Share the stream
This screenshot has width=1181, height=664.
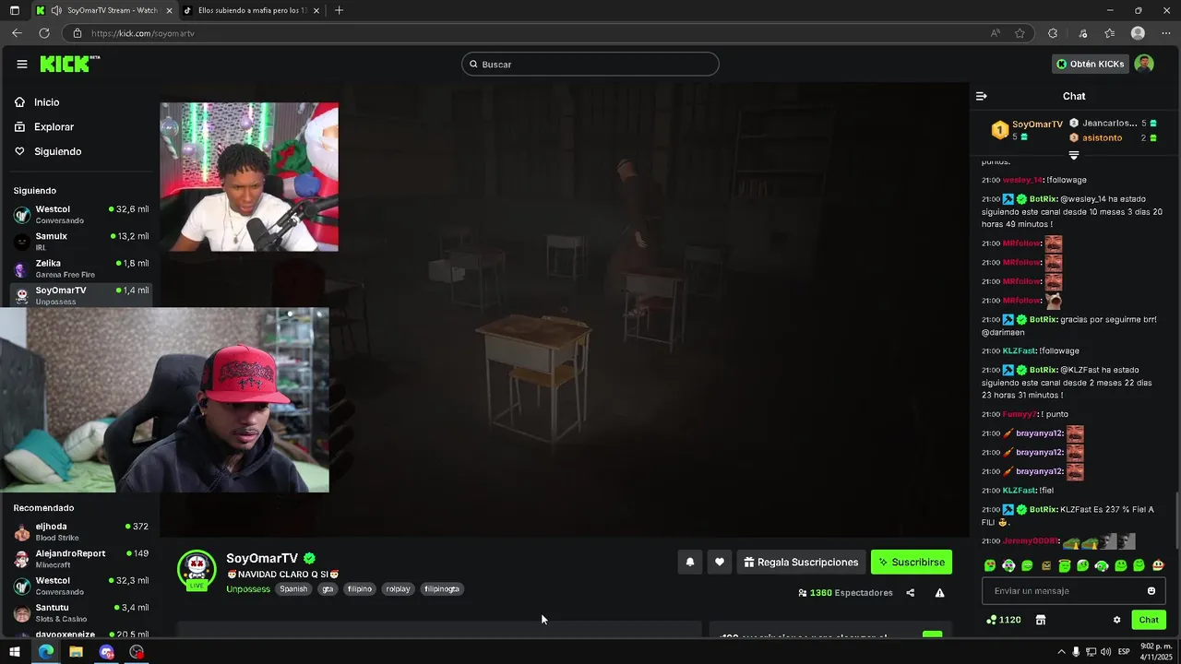(x=911, y=593)
